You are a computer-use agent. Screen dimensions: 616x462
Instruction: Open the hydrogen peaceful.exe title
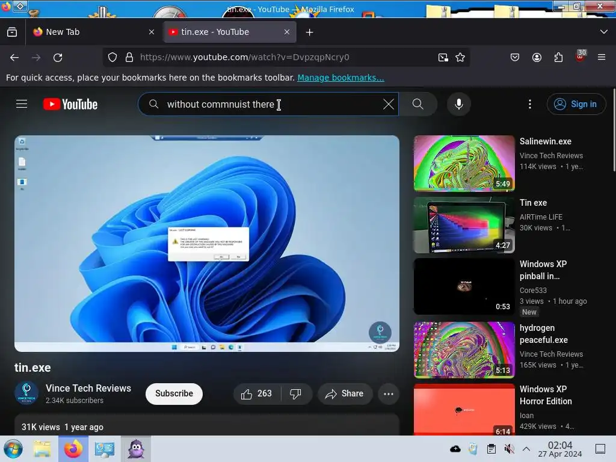[x=544, y=334]
